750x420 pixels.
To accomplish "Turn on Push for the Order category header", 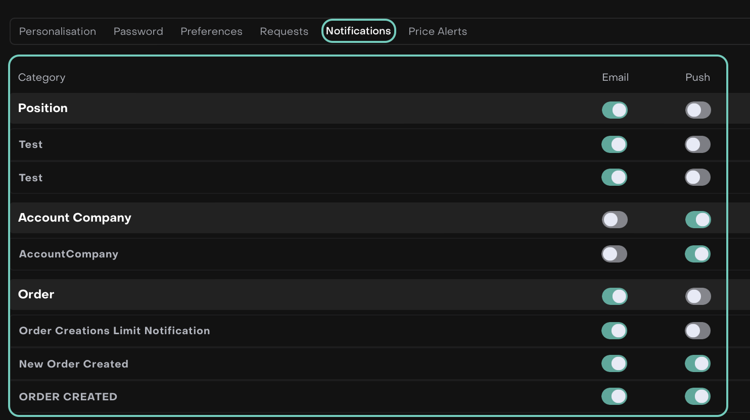I will [697, 296].
